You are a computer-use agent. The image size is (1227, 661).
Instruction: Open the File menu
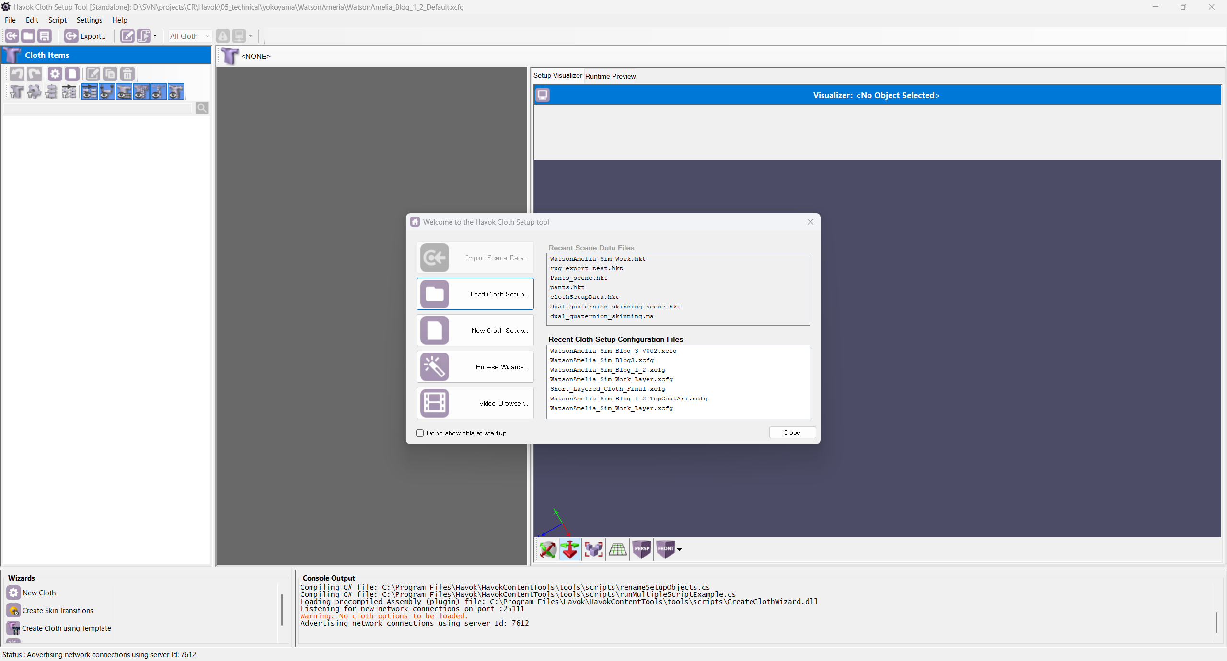tap(10, 20)
